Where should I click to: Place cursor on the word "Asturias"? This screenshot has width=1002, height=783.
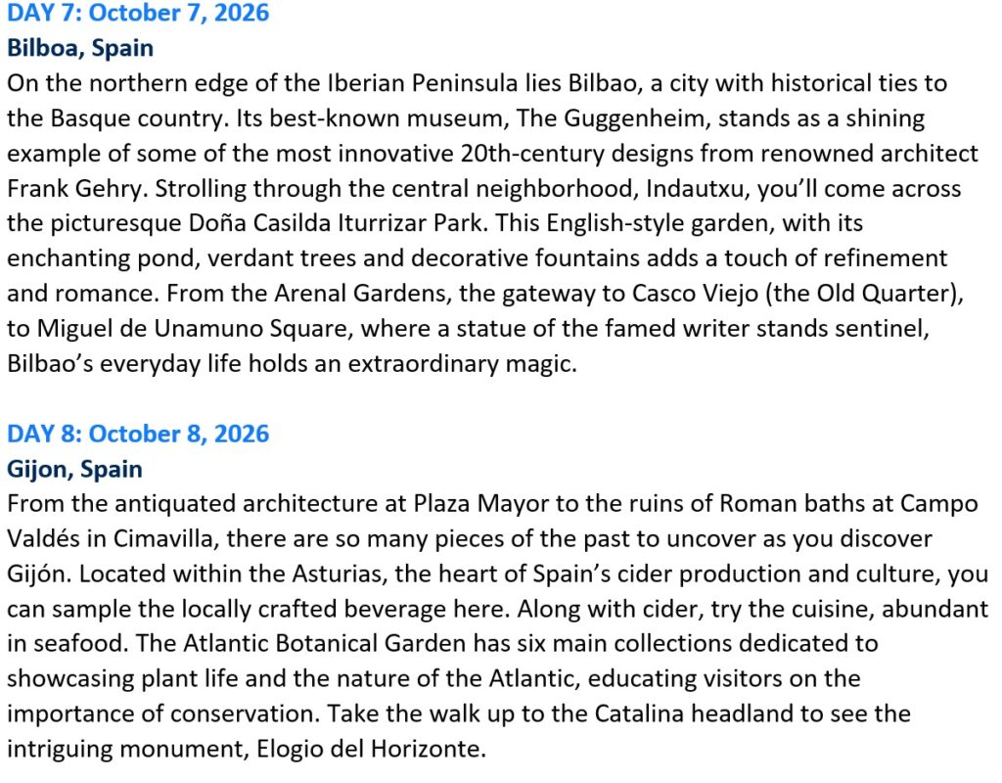point(339,574)
